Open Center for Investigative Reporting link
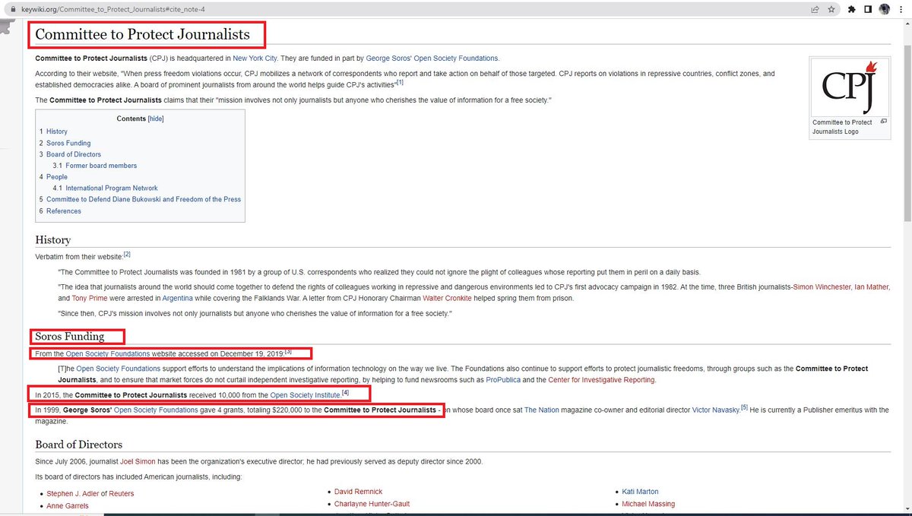Image resolution: width=912 pixels, height=516 pixels. tap(601, 380)
